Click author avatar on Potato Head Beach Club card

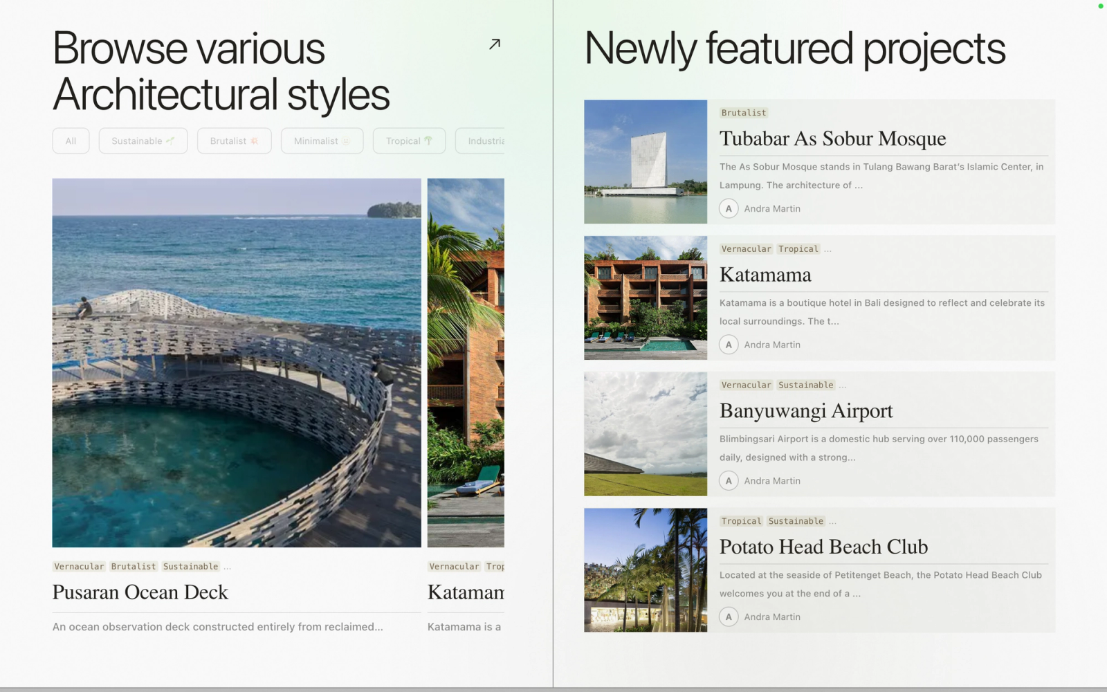[x=729, y=617]
